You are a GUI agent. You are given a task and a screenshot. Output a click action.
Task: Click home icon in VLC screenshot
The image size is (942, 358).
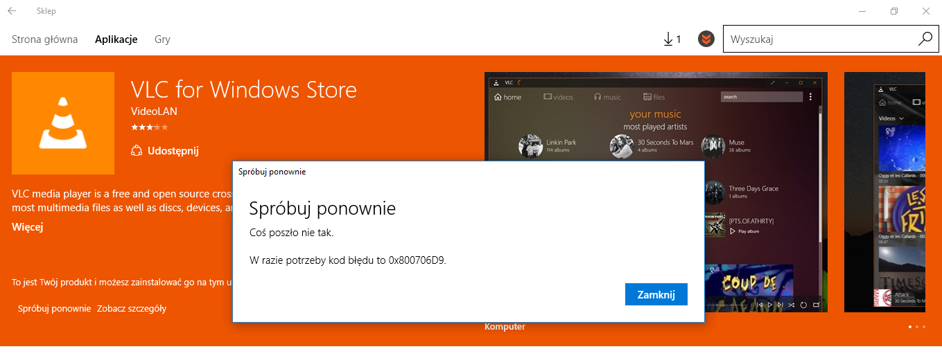coord(507,97)
